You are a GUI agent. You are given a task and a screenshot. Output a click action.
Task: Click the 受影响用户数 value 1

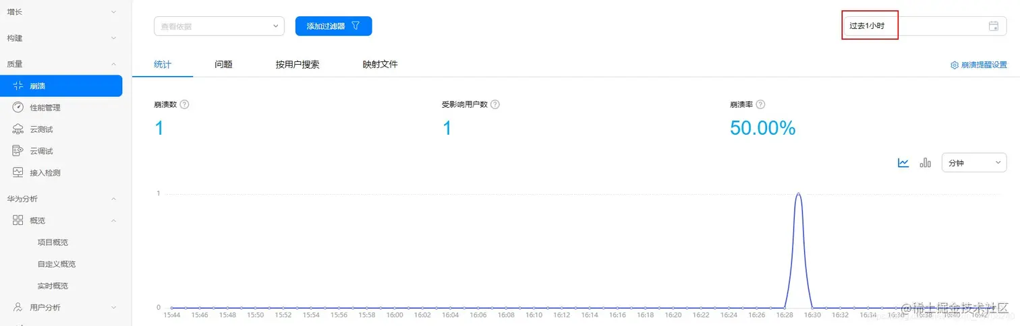tap(447, 128)
